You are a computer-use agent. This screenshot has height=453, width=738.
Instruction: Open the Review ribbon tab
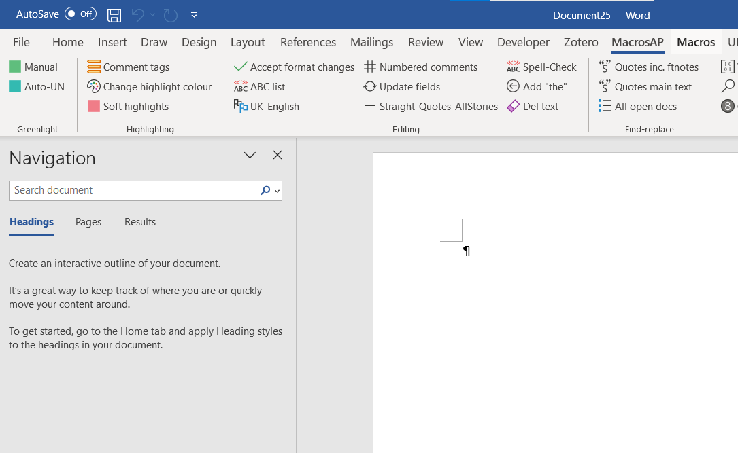(425, 42)
